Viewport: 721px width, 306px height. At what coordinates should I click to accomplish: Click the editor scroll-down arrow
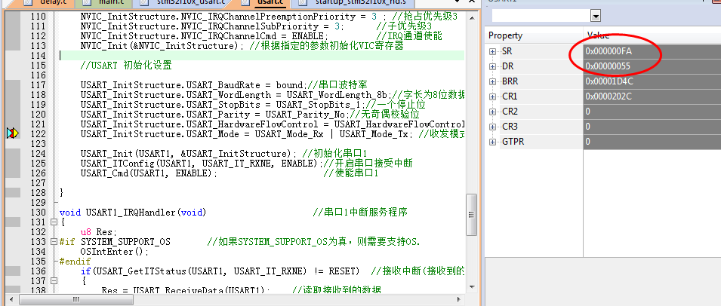coord(471,286)
